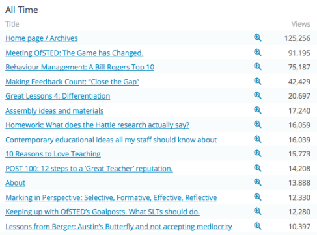Open Homework: What does the Hattie research link
Viewport: 317px width, 235px height.
(97, 125)
